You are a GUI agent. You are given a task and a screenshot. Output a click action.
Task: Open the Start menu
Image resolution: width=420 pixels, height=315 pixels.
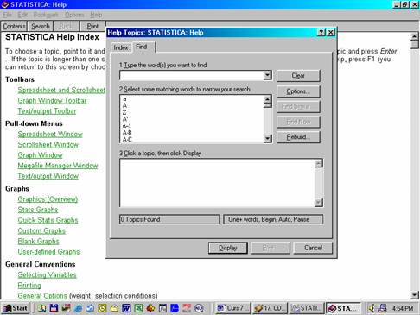pos(16,308)
